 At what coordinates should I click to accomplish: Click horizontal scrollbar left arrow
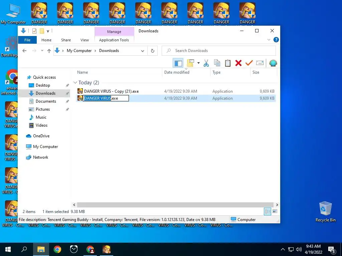click(74, 205)
